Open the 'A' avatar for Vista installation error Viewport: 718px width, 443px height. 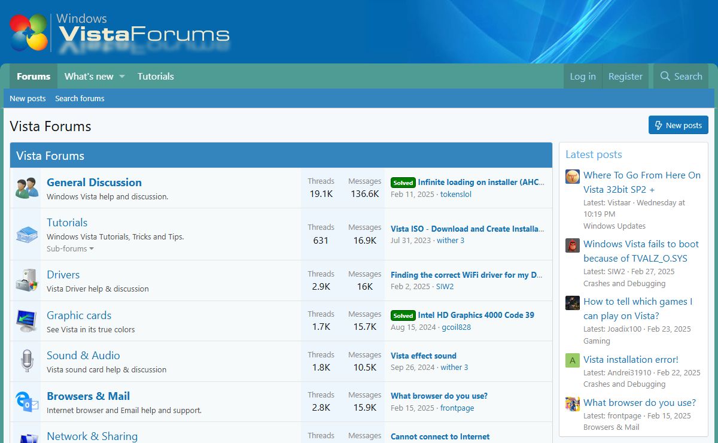pos(573,360)
